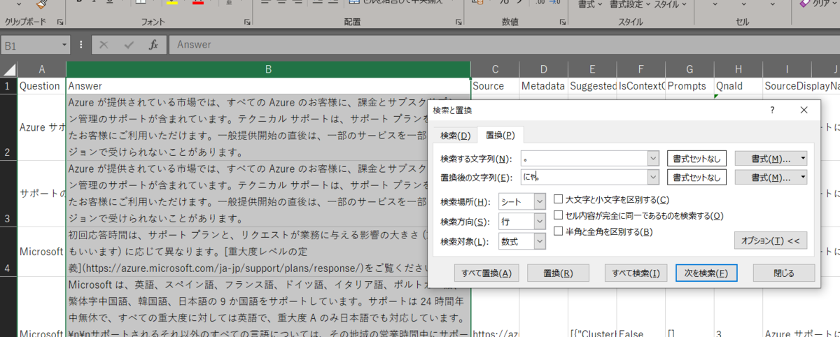Click the Source cell in C1

pos(495,86)
